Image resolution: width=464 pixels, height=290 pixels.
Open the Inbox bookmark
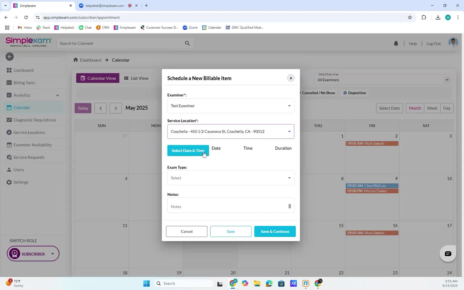point(24,27)
